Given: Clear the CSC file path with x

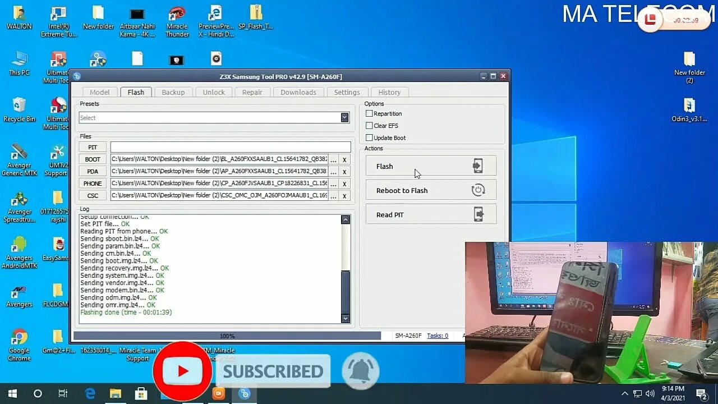Looking at the screenshot, I should (344, 195).
